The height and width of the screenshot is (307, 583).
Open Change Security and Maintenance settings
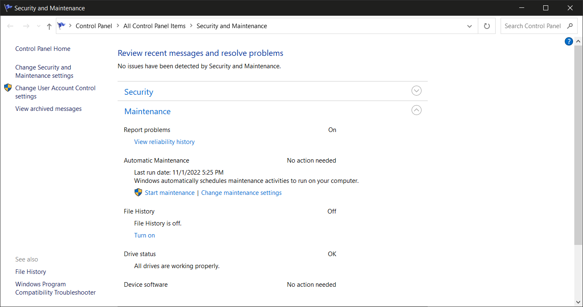44,72
